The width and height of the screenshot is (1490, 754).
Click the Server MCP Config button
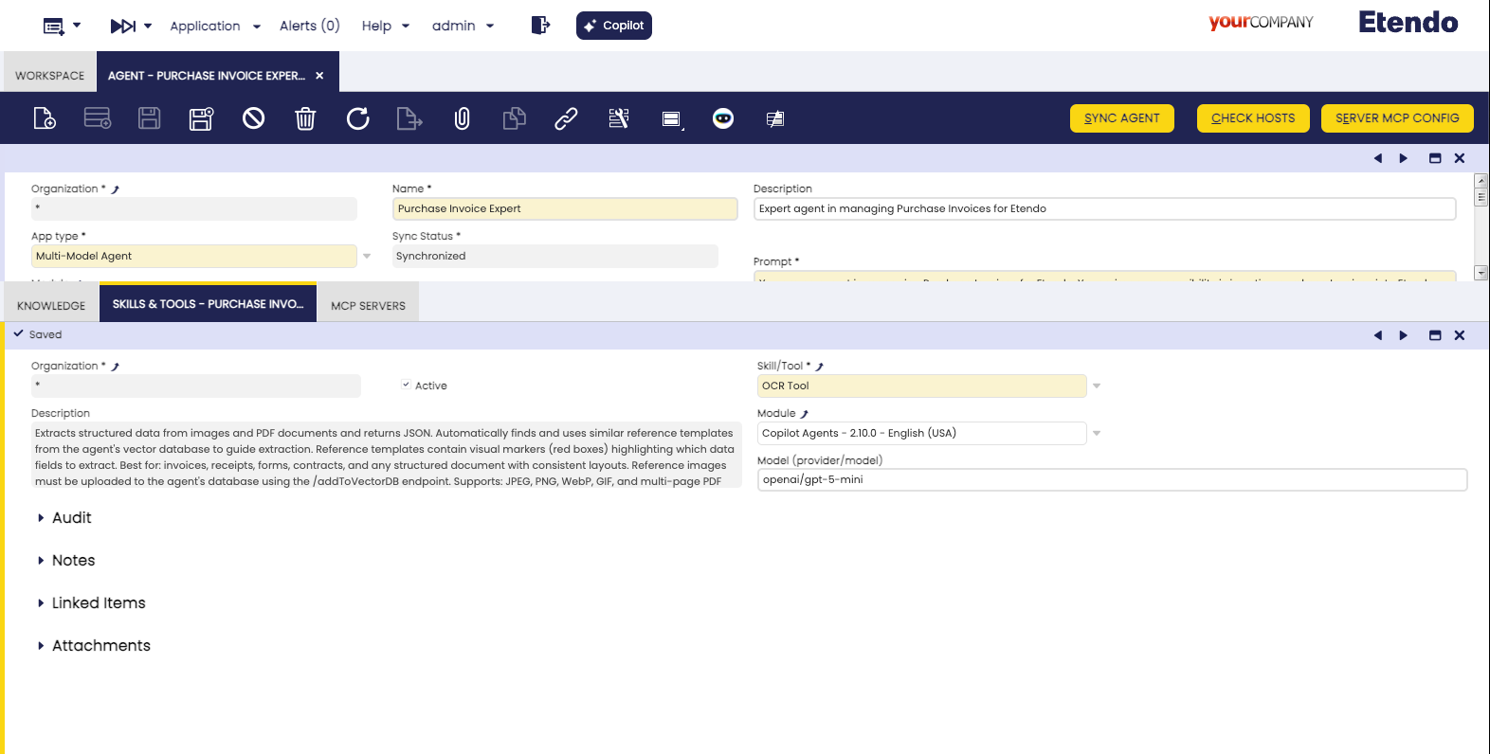[1397, 118]
